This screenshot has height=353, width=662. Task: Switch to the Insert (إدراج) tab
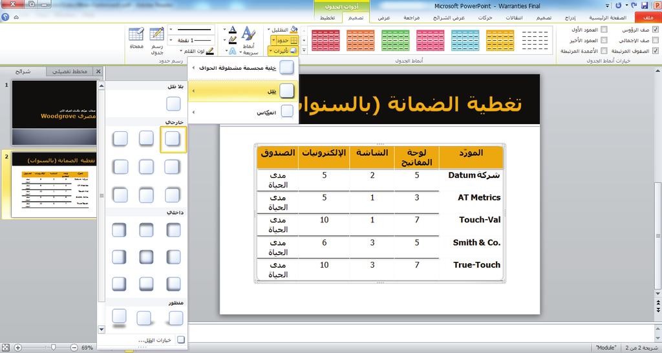[x=570, y=17]
